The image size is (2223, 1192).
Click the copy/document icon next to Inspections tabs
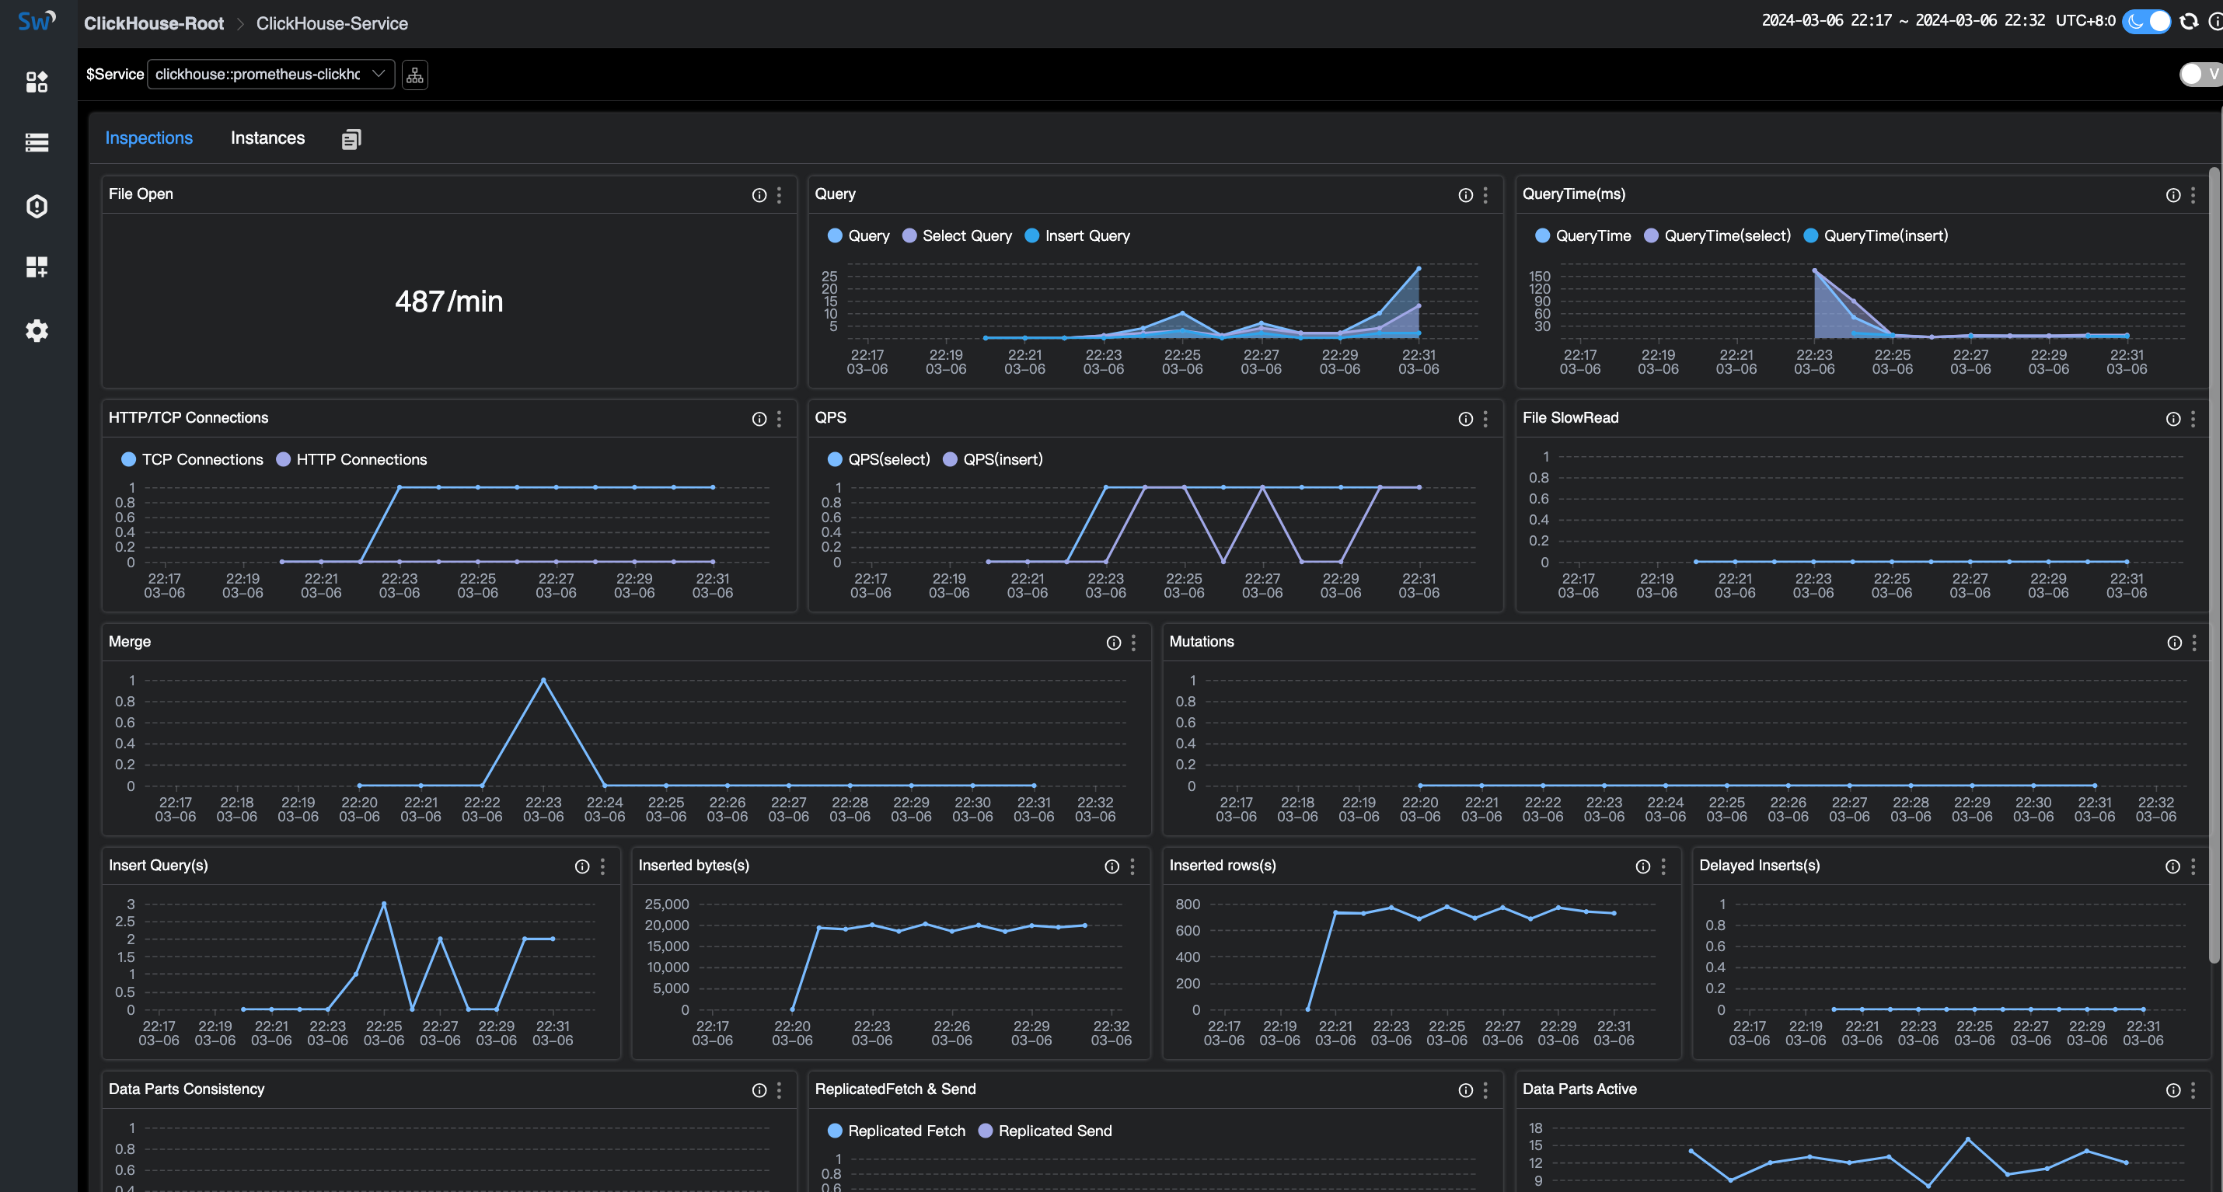click(348, 138)
